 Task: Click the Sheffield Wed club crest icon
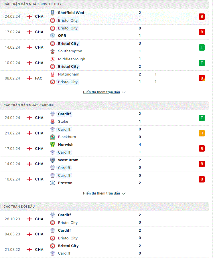(53, 13)
